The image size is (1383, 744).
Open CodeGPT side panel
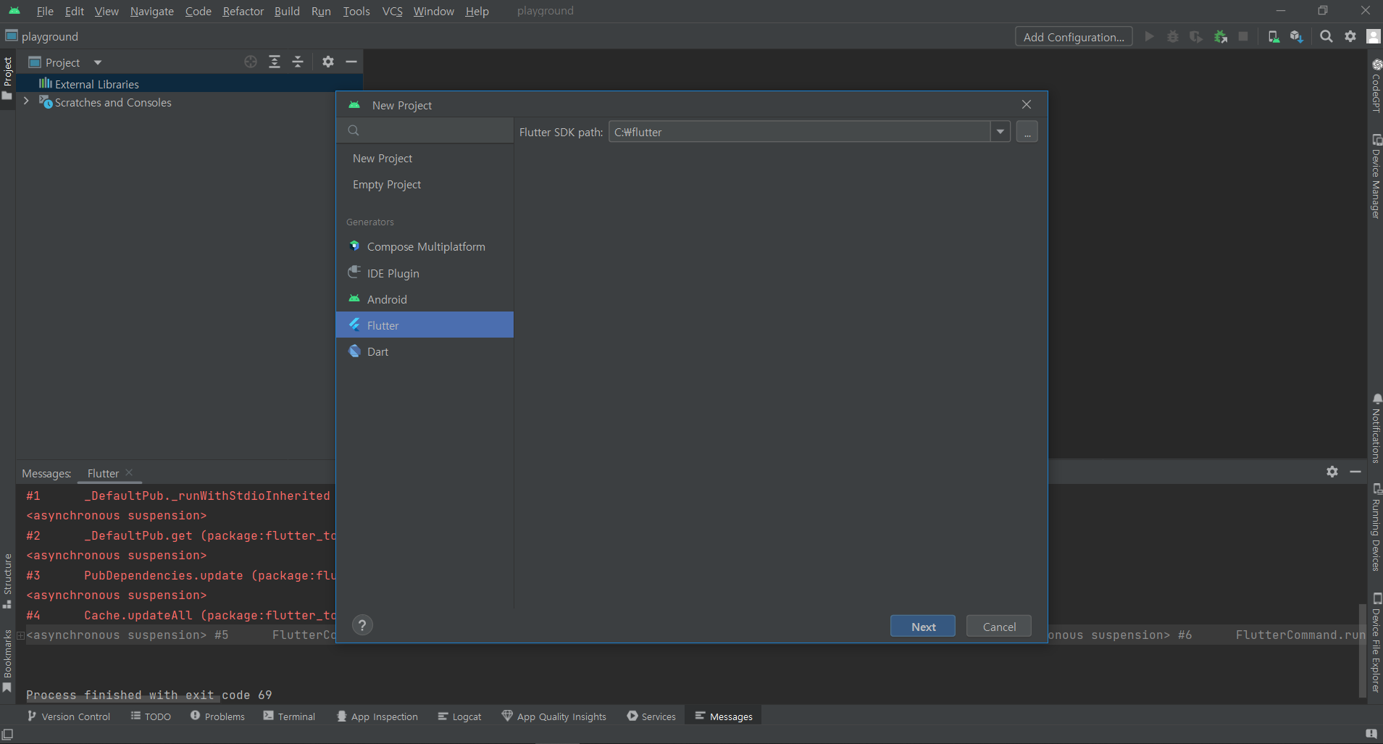tap(1376, 85)
